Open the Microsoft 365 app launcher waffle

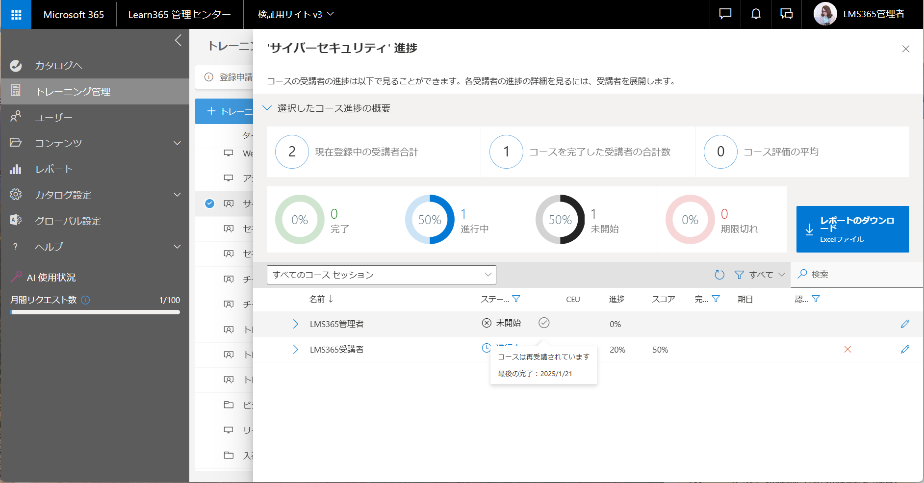(x=16, y=15)
